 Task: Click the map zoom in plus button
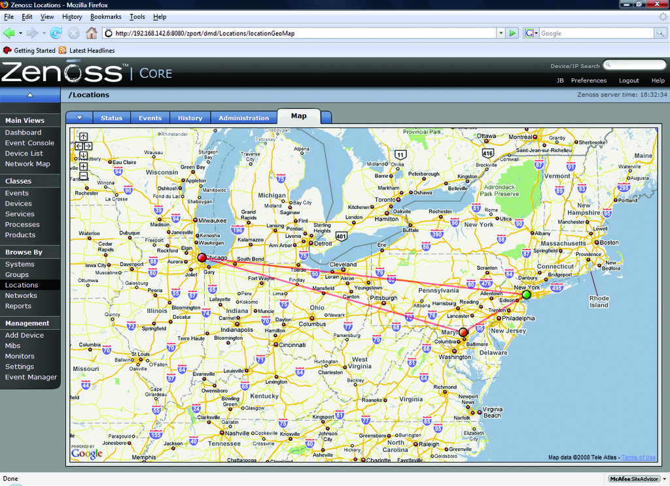(83, 166)
